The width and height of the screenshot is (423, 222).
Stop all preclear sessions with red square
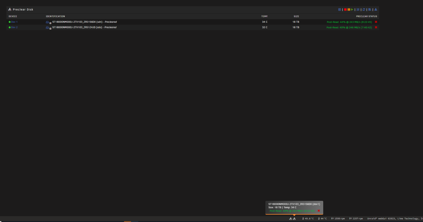(345, 9)
